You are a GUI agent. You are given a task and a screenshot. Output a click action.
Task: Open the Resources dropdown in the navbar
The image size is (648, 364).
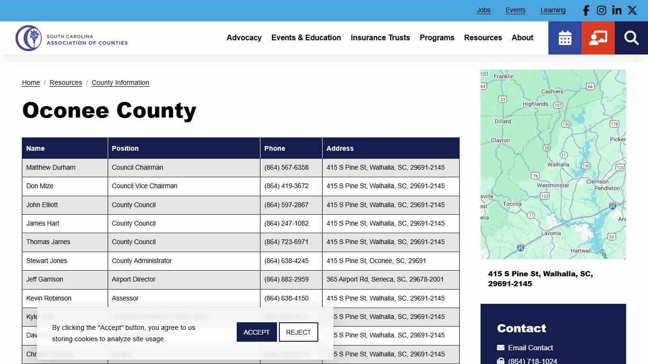[483, 38]
